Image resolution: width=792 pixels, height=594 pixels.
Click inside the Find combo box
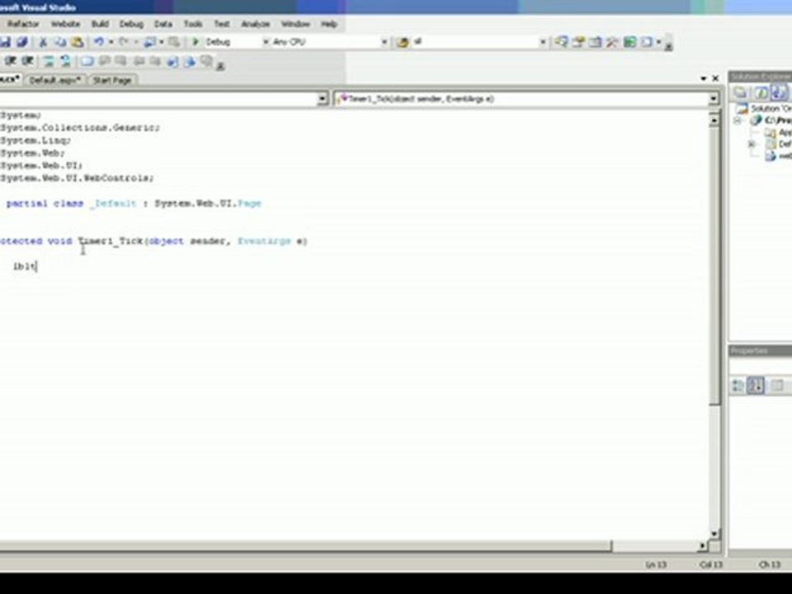click(x=475, y=42)
